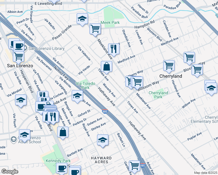Select the grocery cart marker above Cherryland label
218x175 pixels.
point(169,66)
